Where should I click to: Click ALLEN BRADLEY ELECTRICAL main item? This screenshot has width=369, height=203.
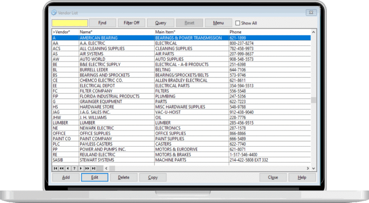[x=192, y=81]
